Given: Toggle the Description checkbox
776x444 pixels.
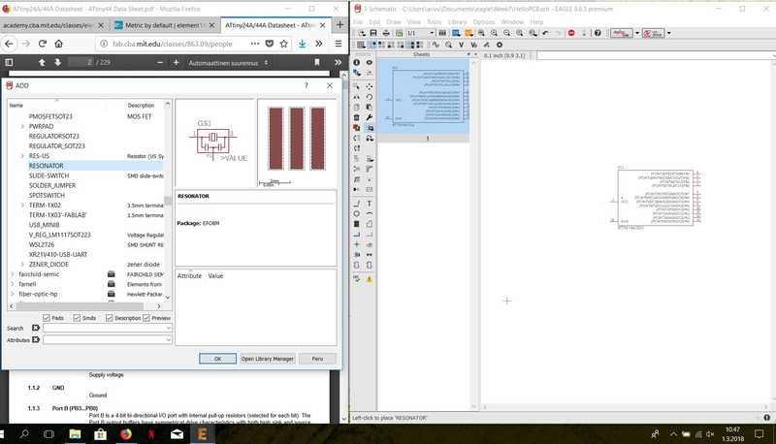Looking at the screenshot, I should (x=110, y=318).
